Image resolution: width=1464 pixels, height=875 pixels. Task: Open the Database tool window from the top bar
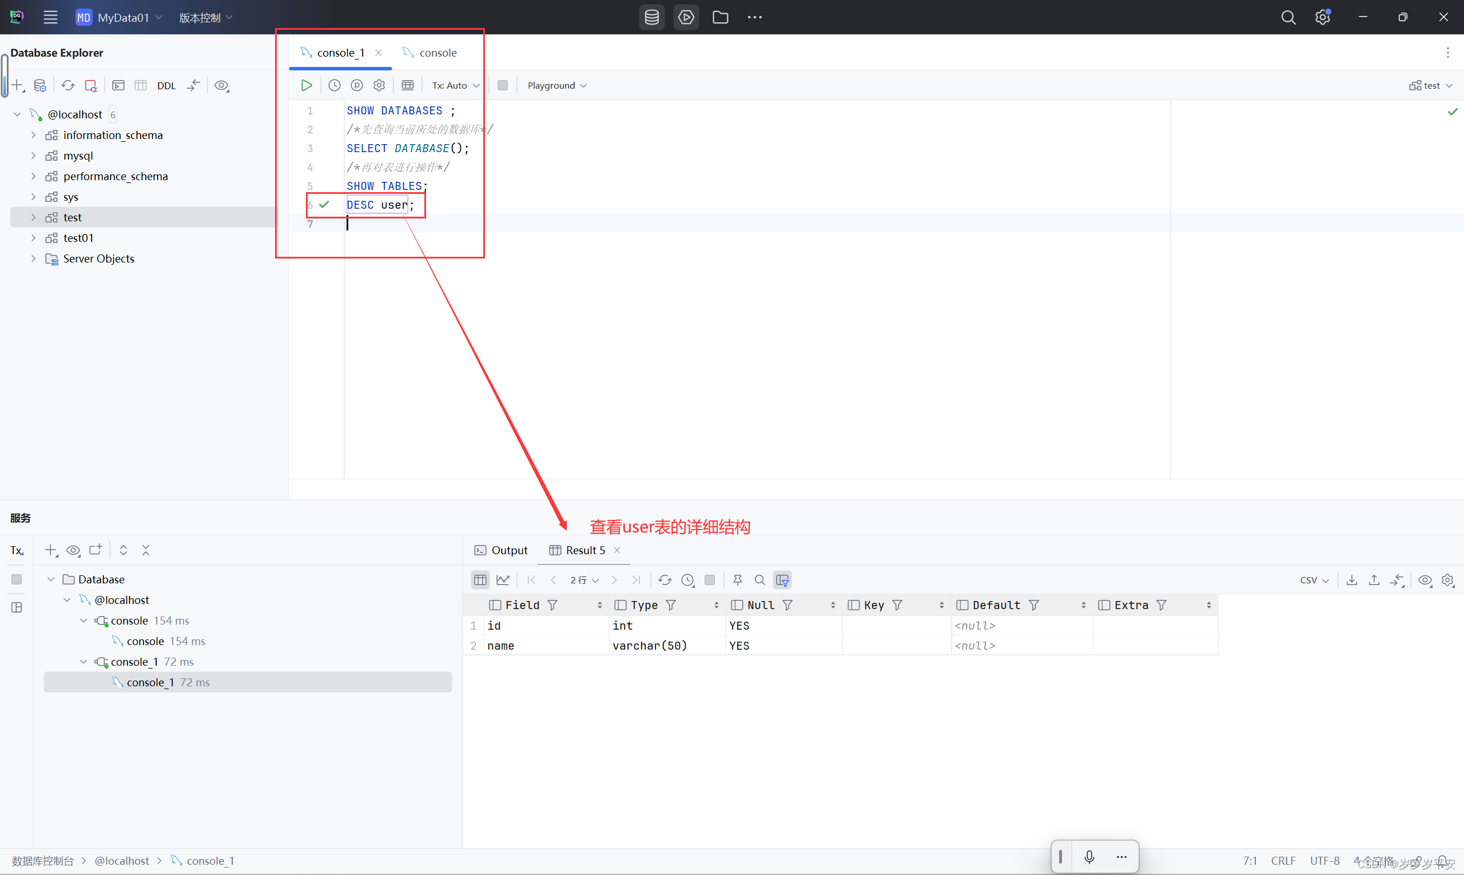651,17
